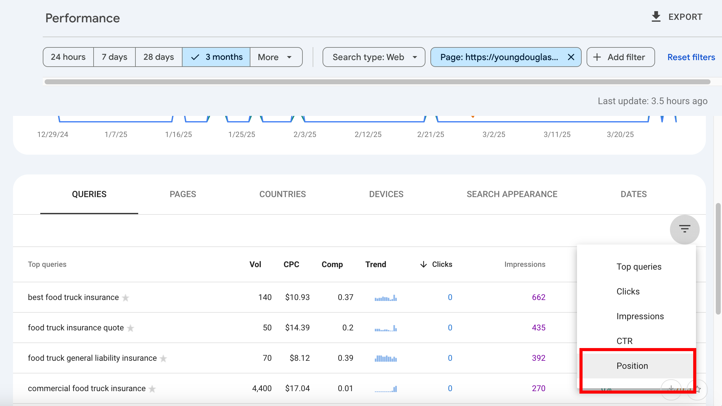722x406 pixels.
Task: Select the 3 months date range
Action: 216,57
